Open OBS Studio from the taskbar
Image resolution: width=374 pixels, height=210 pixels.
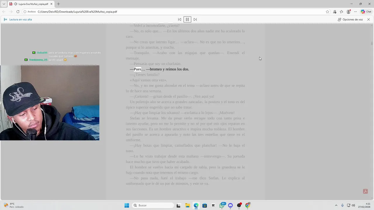point(239,205)
